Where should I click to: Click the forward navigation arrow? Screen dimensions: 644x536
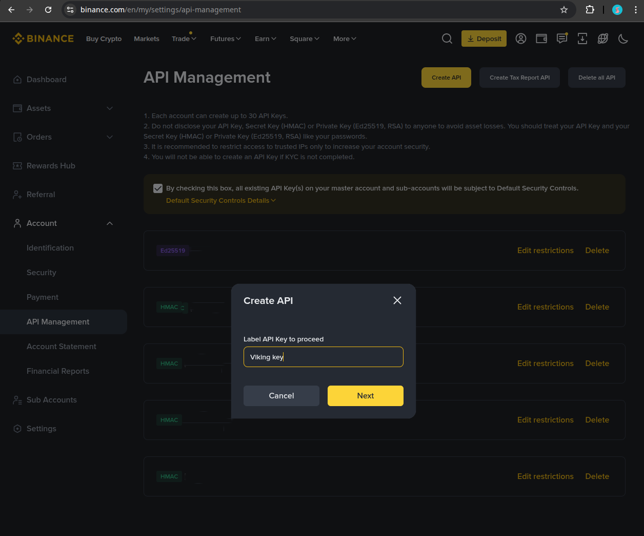30,10
